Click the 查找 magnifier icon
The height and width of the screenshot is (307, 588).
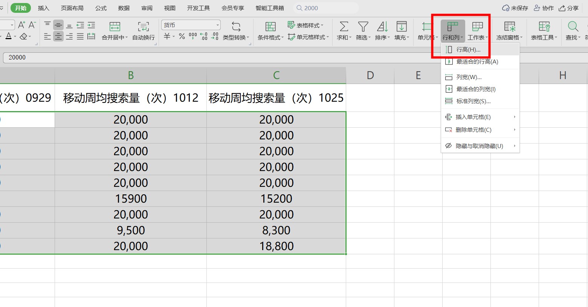(x=573, y=27)
